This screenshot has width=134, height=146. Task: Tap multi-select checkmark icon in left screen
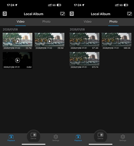tap(62, 14)
